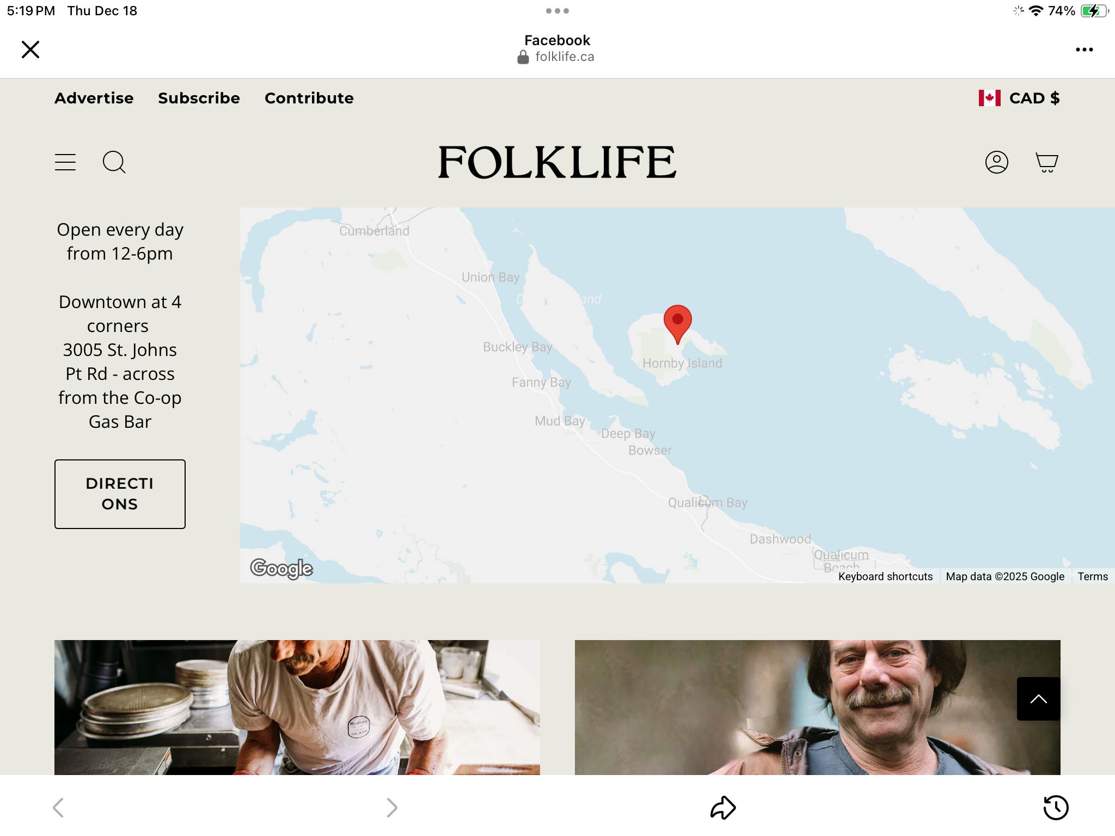Close the in-app browser with X
The width and height of the screenshot is (1115, 836).
point(30,50)
